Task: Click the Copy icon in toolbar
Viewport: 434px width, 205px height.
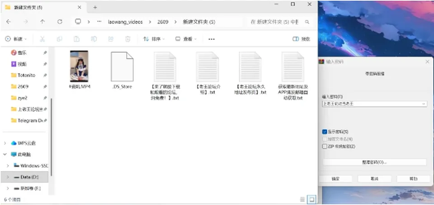Action: click(59, 39)
